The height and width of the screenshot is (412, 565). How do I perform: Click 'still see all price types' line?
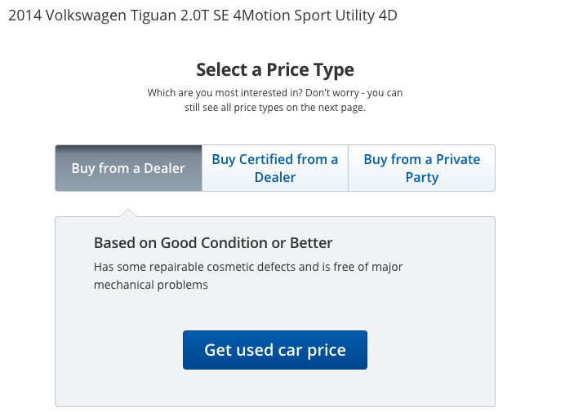[275, 108]
